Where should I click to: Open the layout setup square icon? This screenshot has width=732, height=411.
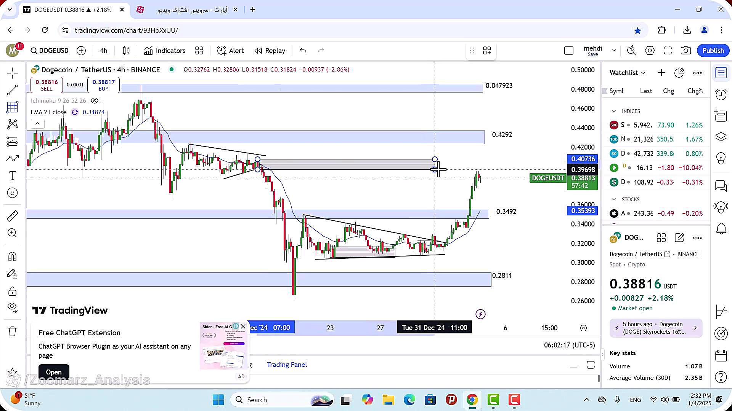coord(568,51)
